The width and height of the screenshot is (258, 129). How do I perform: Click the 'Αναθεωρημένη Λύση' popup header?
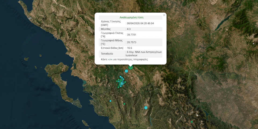click(x=131, y=17)
